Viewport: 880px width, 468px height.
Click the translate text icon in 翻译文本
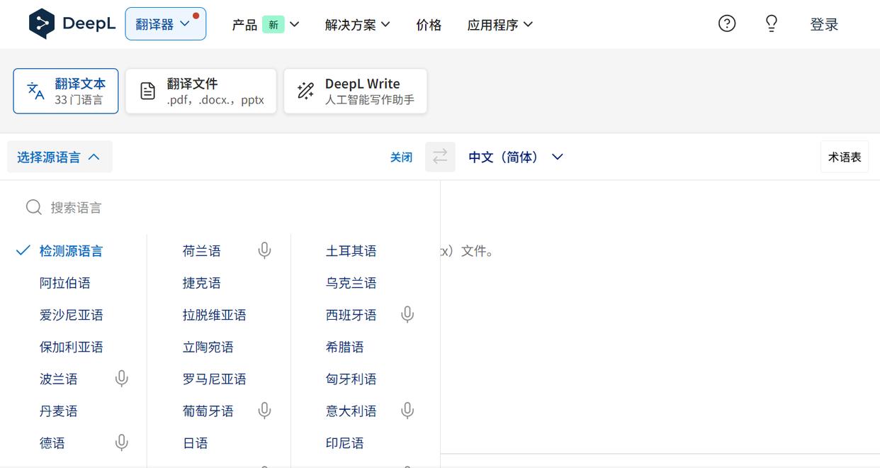(x=35, y=91)
